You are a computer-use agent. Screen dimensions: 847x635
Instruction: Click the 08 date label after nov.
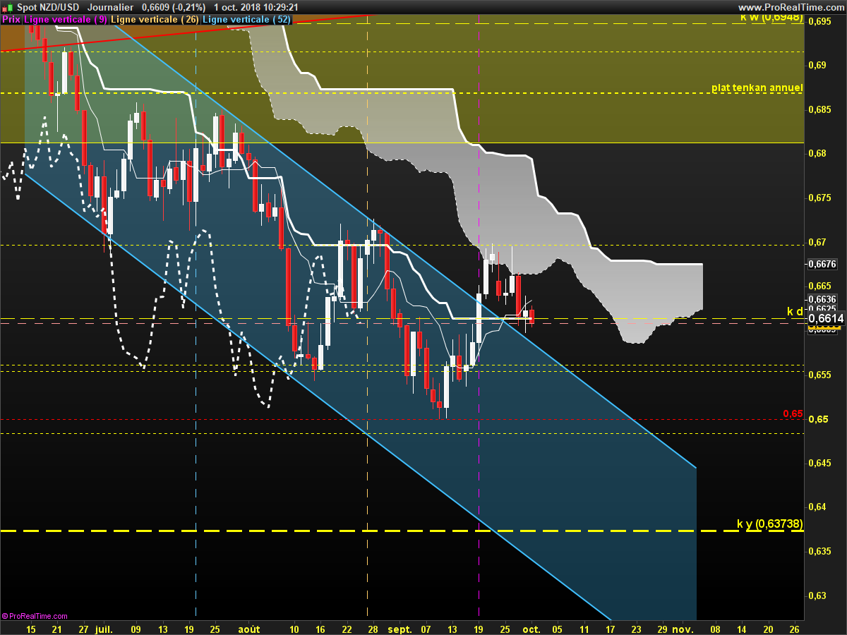(x=715, y=628)
